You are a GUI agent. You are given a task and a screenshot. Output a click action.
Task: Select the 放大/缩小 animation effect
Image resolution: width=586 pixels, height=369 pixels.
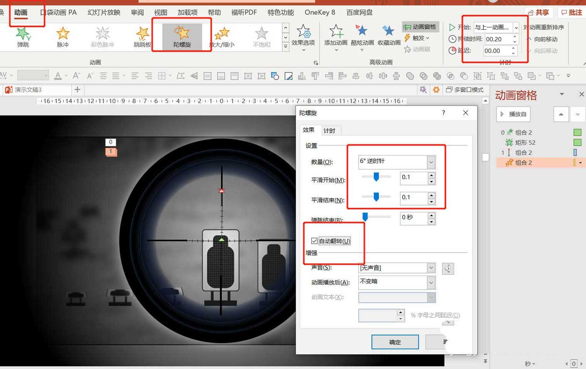(222, 37)
